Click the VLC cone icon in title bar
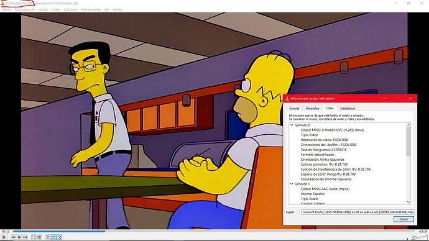 pyautogui.click(x=2, y=3)
